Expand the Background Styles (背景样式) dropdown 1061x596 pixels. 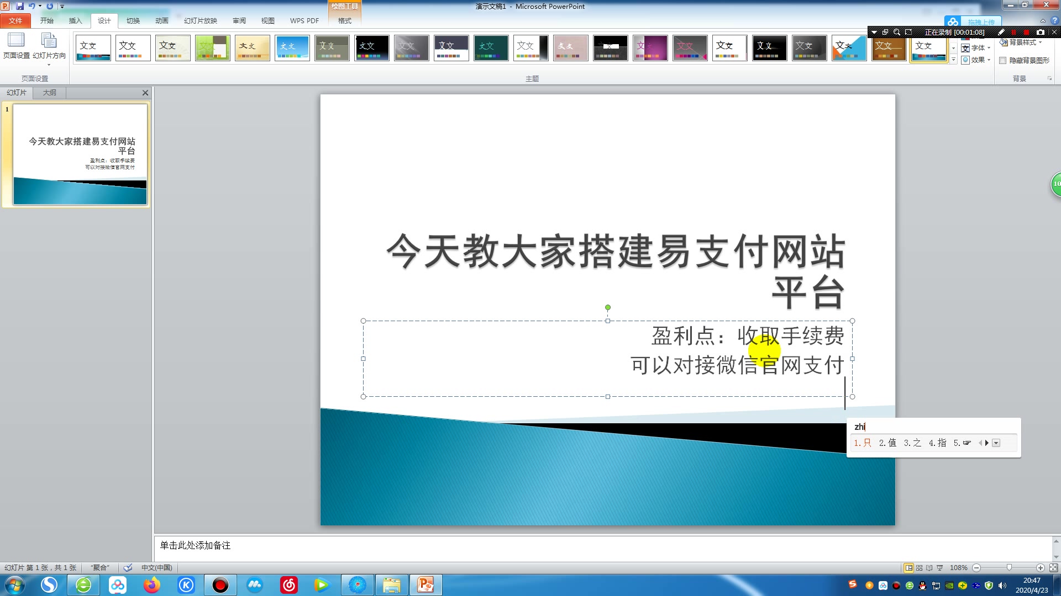pyautogui.click(x=1023, y=42)
